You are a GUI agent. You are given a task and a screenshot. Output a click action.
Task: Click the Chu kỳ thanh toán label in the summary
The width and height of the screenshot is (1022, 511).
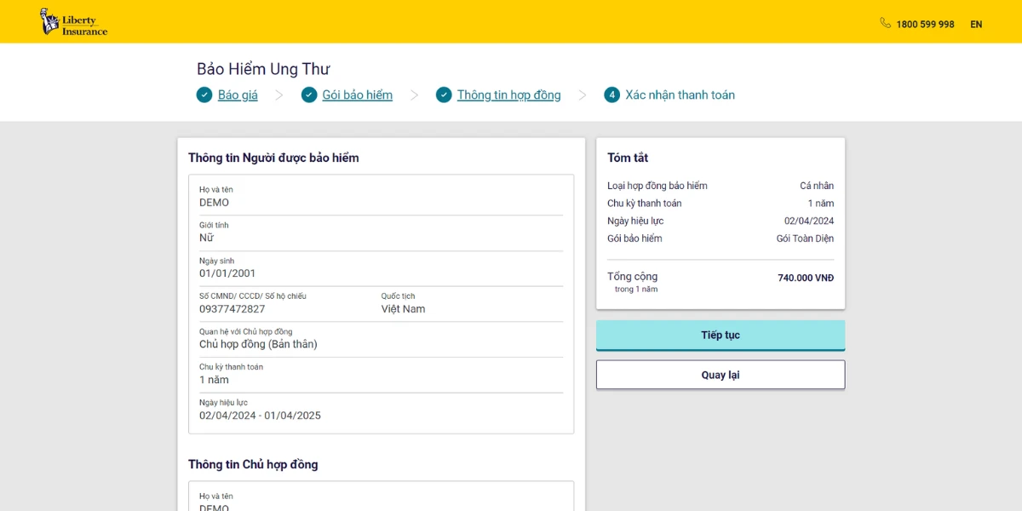point(645,204)
